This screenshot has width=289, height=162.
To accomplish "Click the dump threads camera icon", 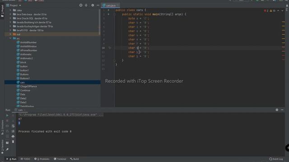I will pos(7,126).
